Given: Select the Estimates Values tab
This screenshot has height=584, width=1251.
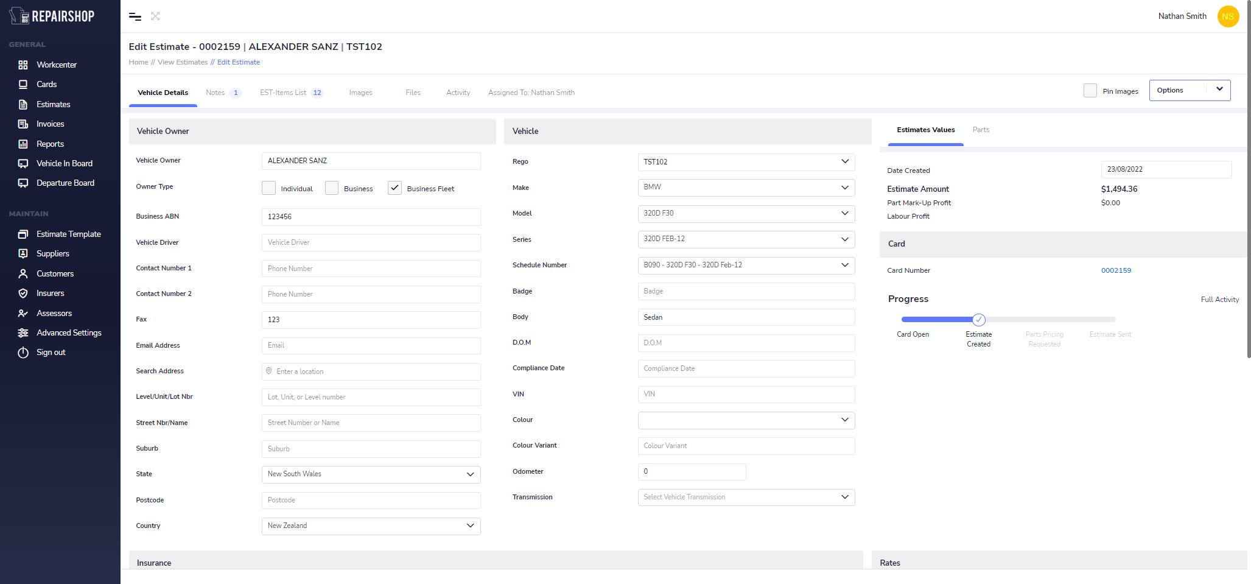Looking at the screenshot, I should pos(925,130).
